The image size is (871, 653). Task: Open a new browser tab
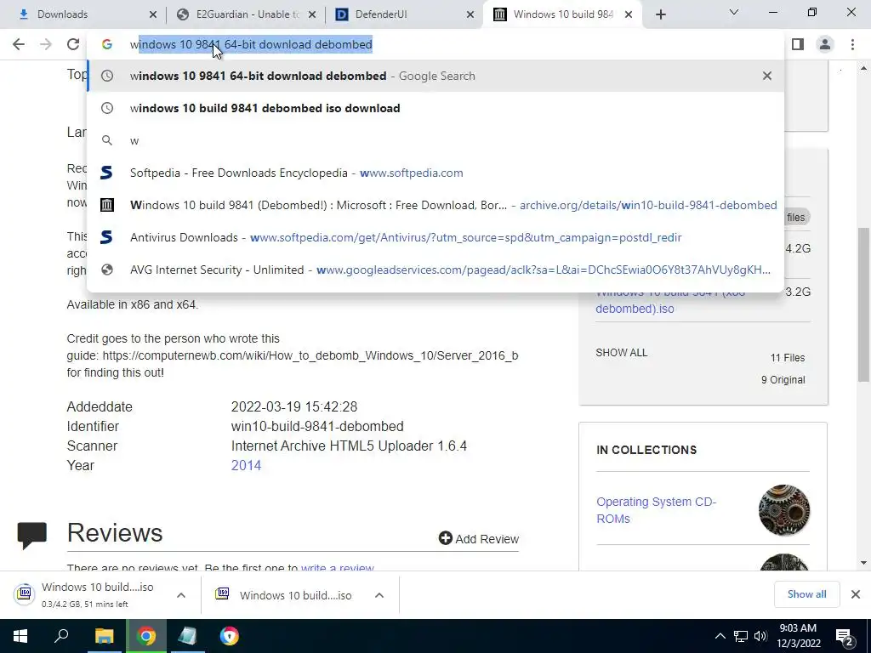(660, 14)
